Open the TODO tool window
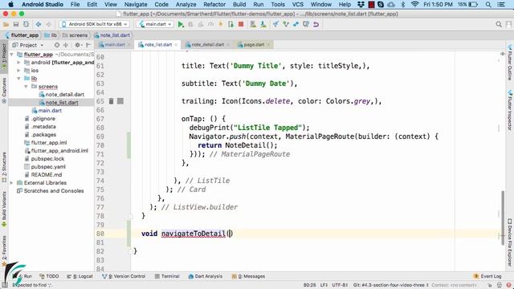Screen dimensions: 514x289 click(49, 276)
